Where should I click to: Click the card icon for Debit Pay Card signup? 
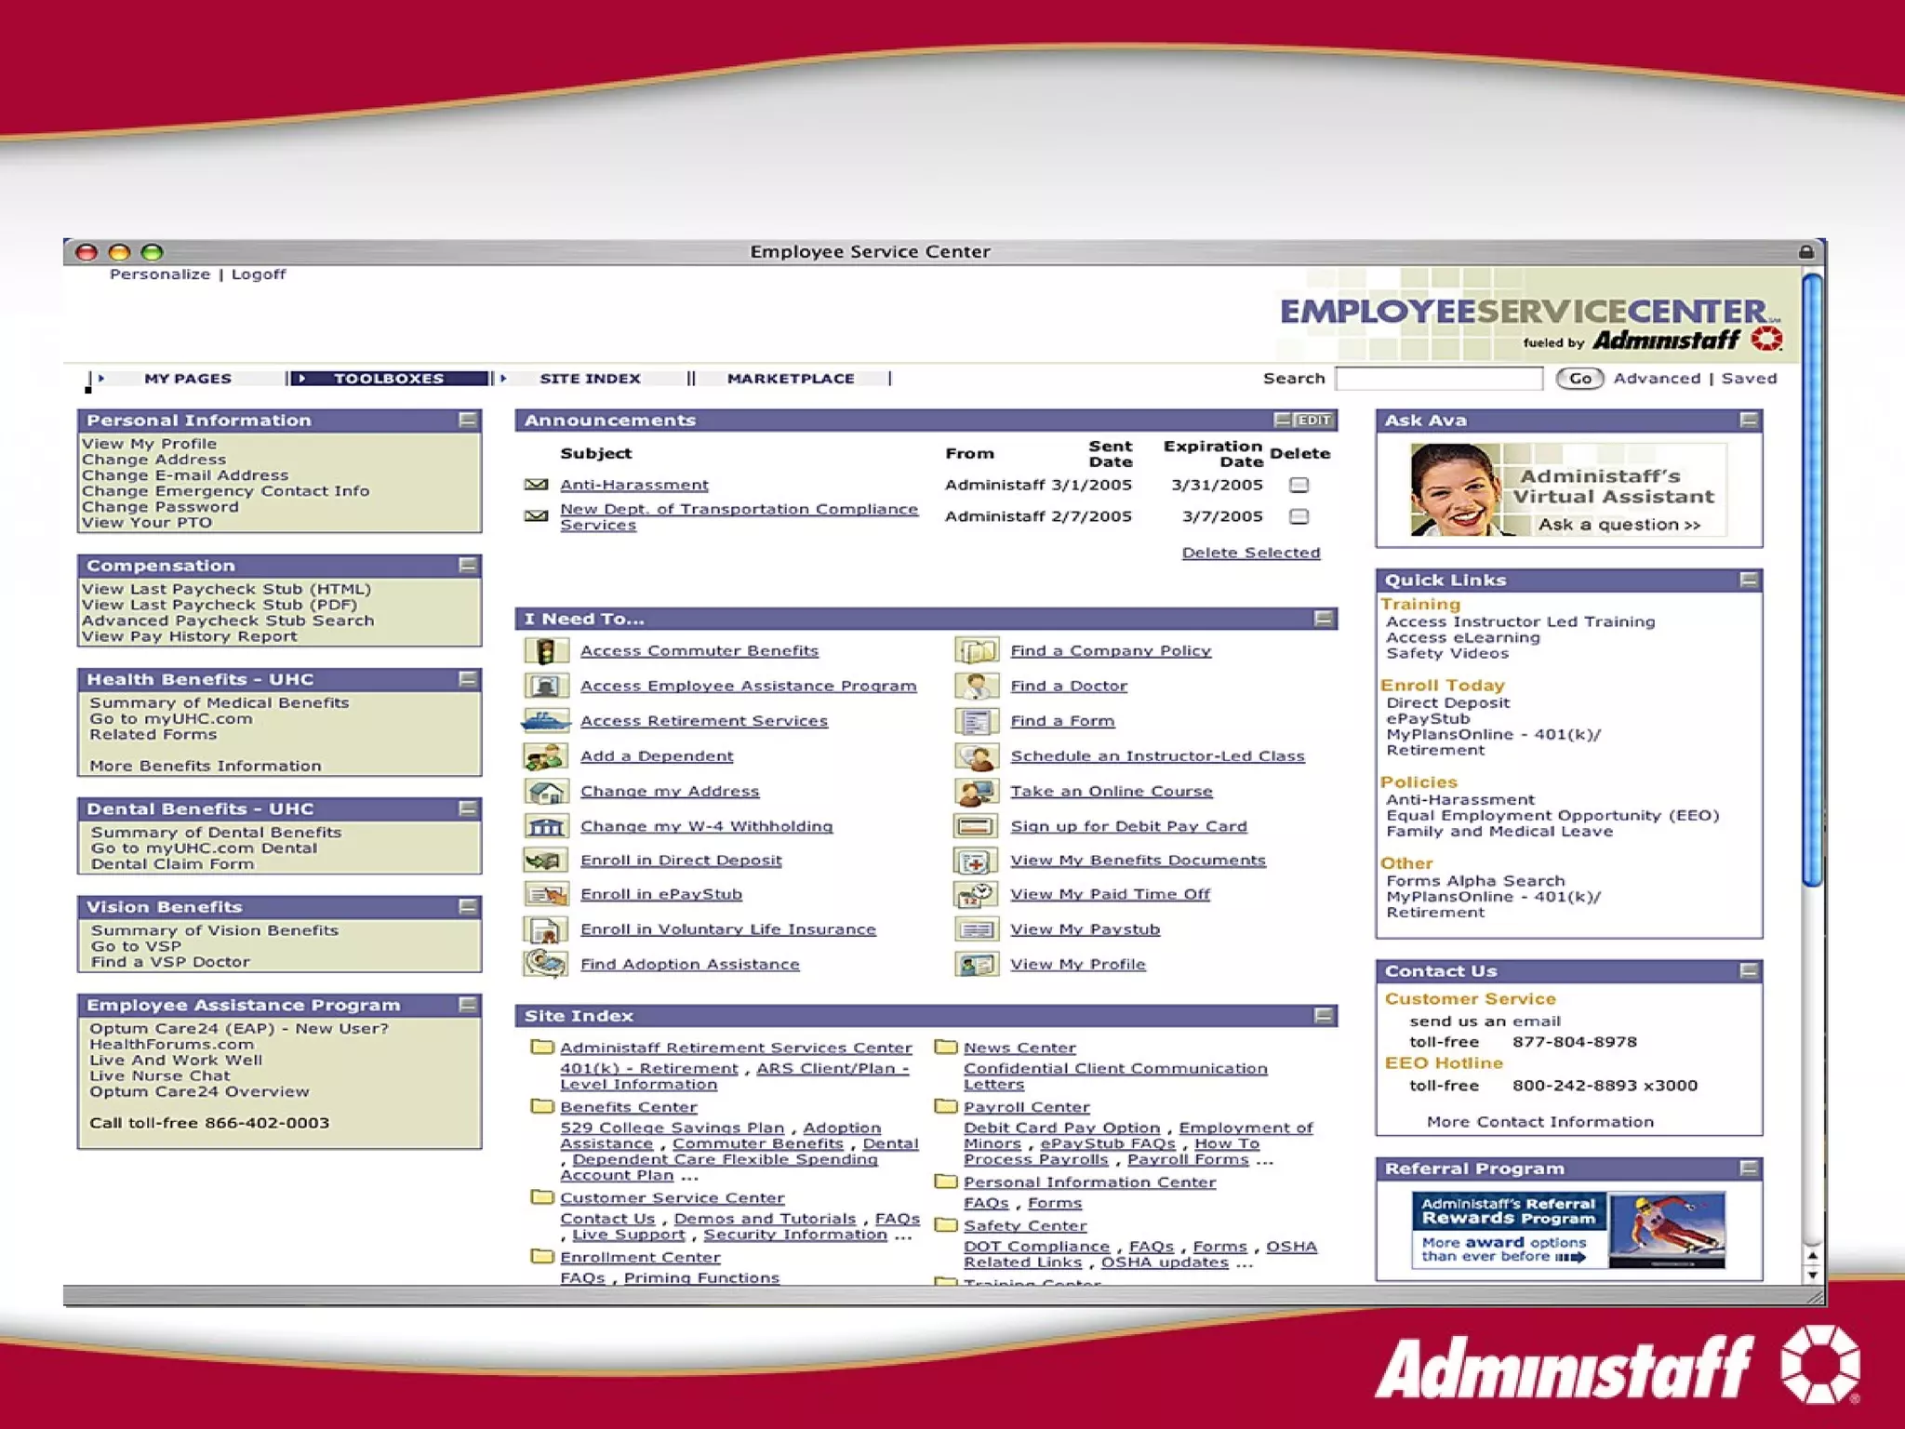click(976, 826)
